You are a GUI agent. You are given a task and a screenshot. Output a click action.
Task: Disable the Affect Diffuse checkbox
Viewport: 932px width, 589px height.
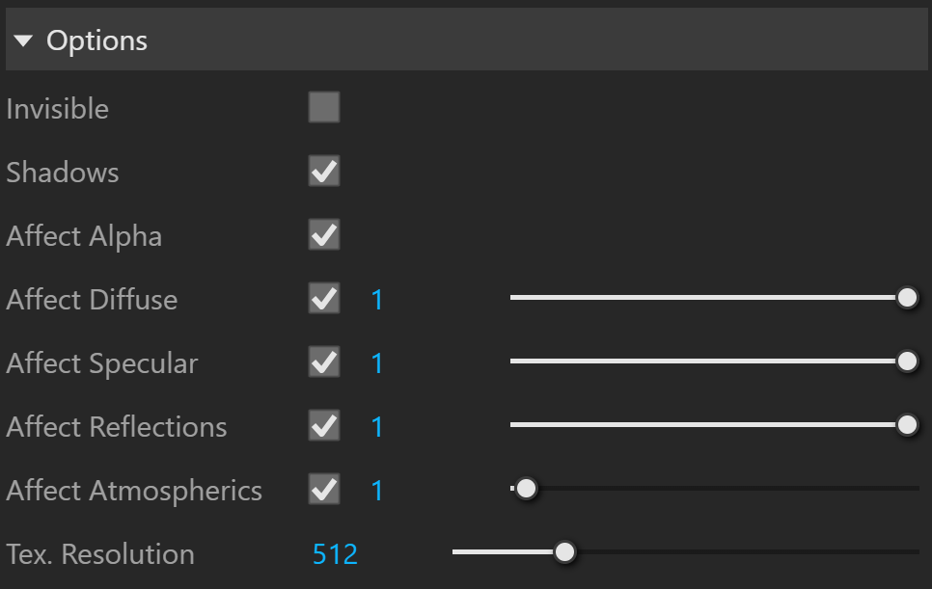(324, 298)
